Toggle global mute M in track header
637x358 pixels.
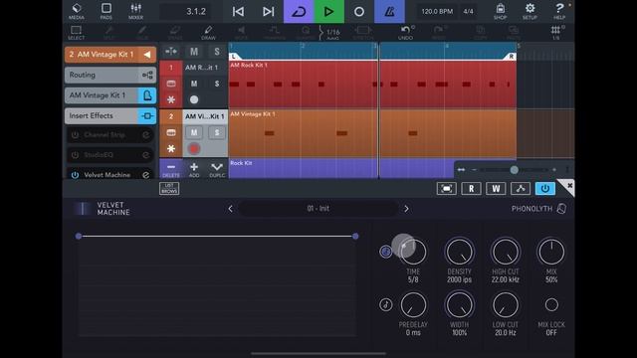pos(194,51)
